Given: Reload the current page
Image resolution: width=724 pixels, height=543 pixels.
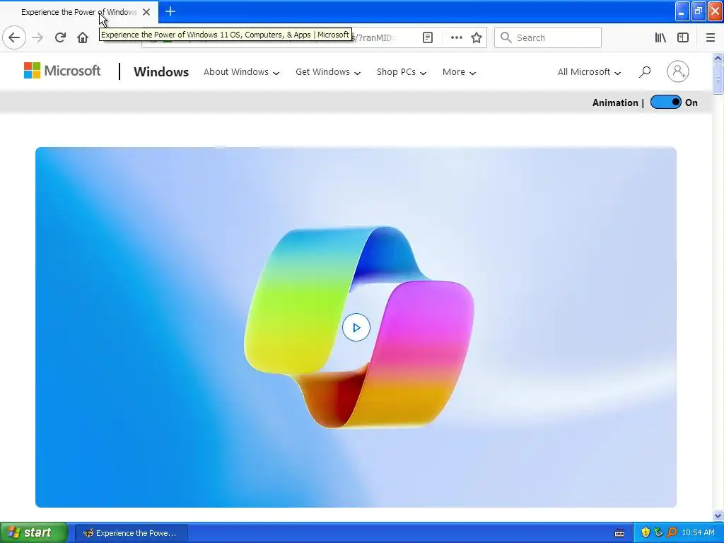Looking at the screenshot, I should coord(60,37).
